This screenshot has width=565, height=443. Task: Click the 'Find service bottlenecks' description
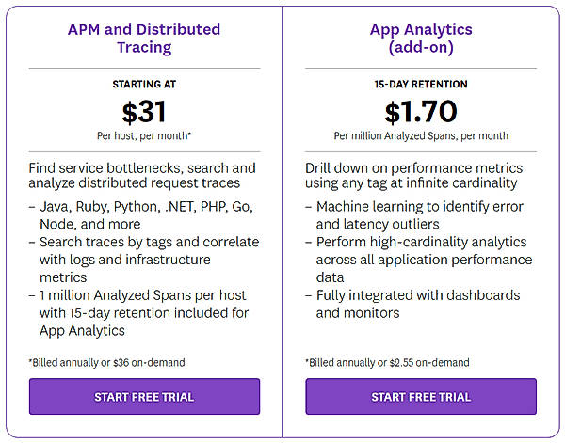point(142,176)
